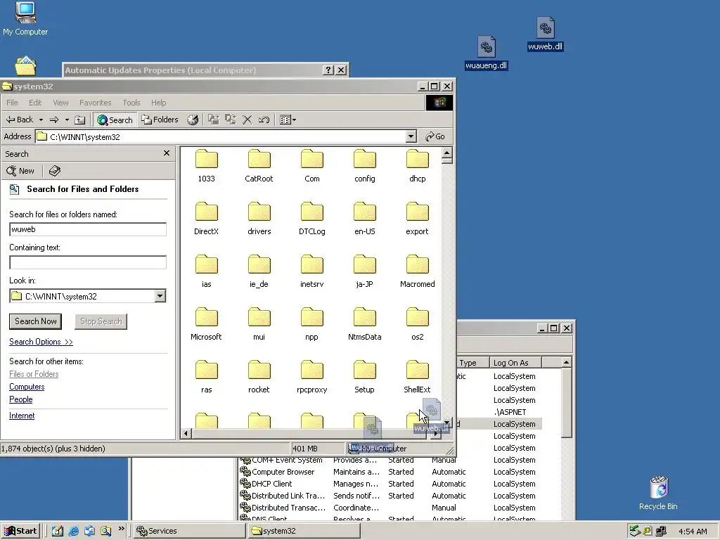Open the Forward history dropdown arrow

(67, 120)
